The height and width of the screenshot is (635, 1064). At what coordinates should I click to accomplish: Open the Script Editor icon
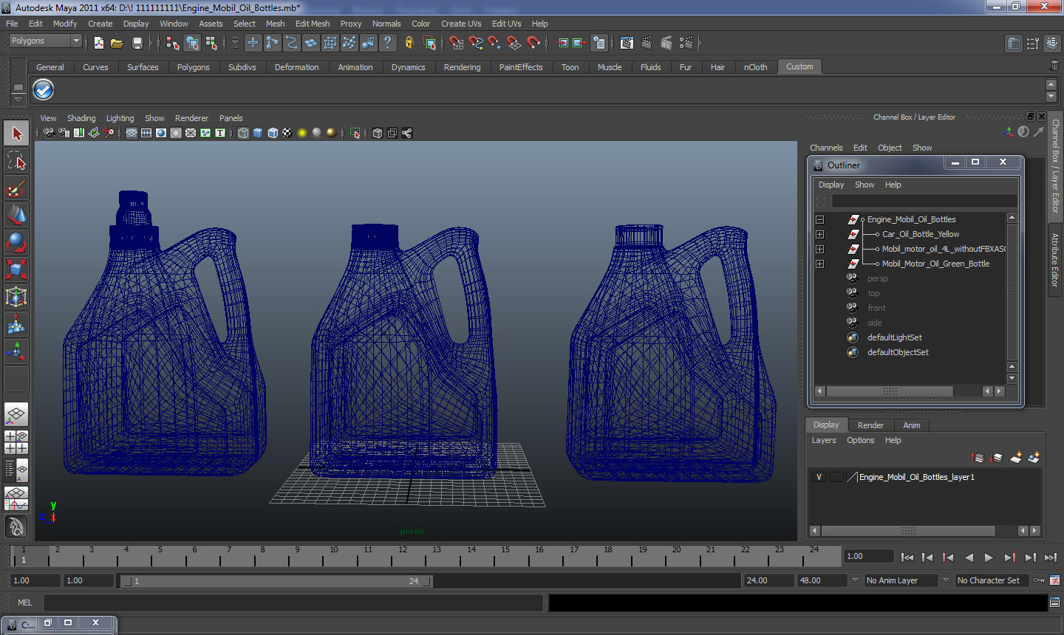tap(1055, 603)
